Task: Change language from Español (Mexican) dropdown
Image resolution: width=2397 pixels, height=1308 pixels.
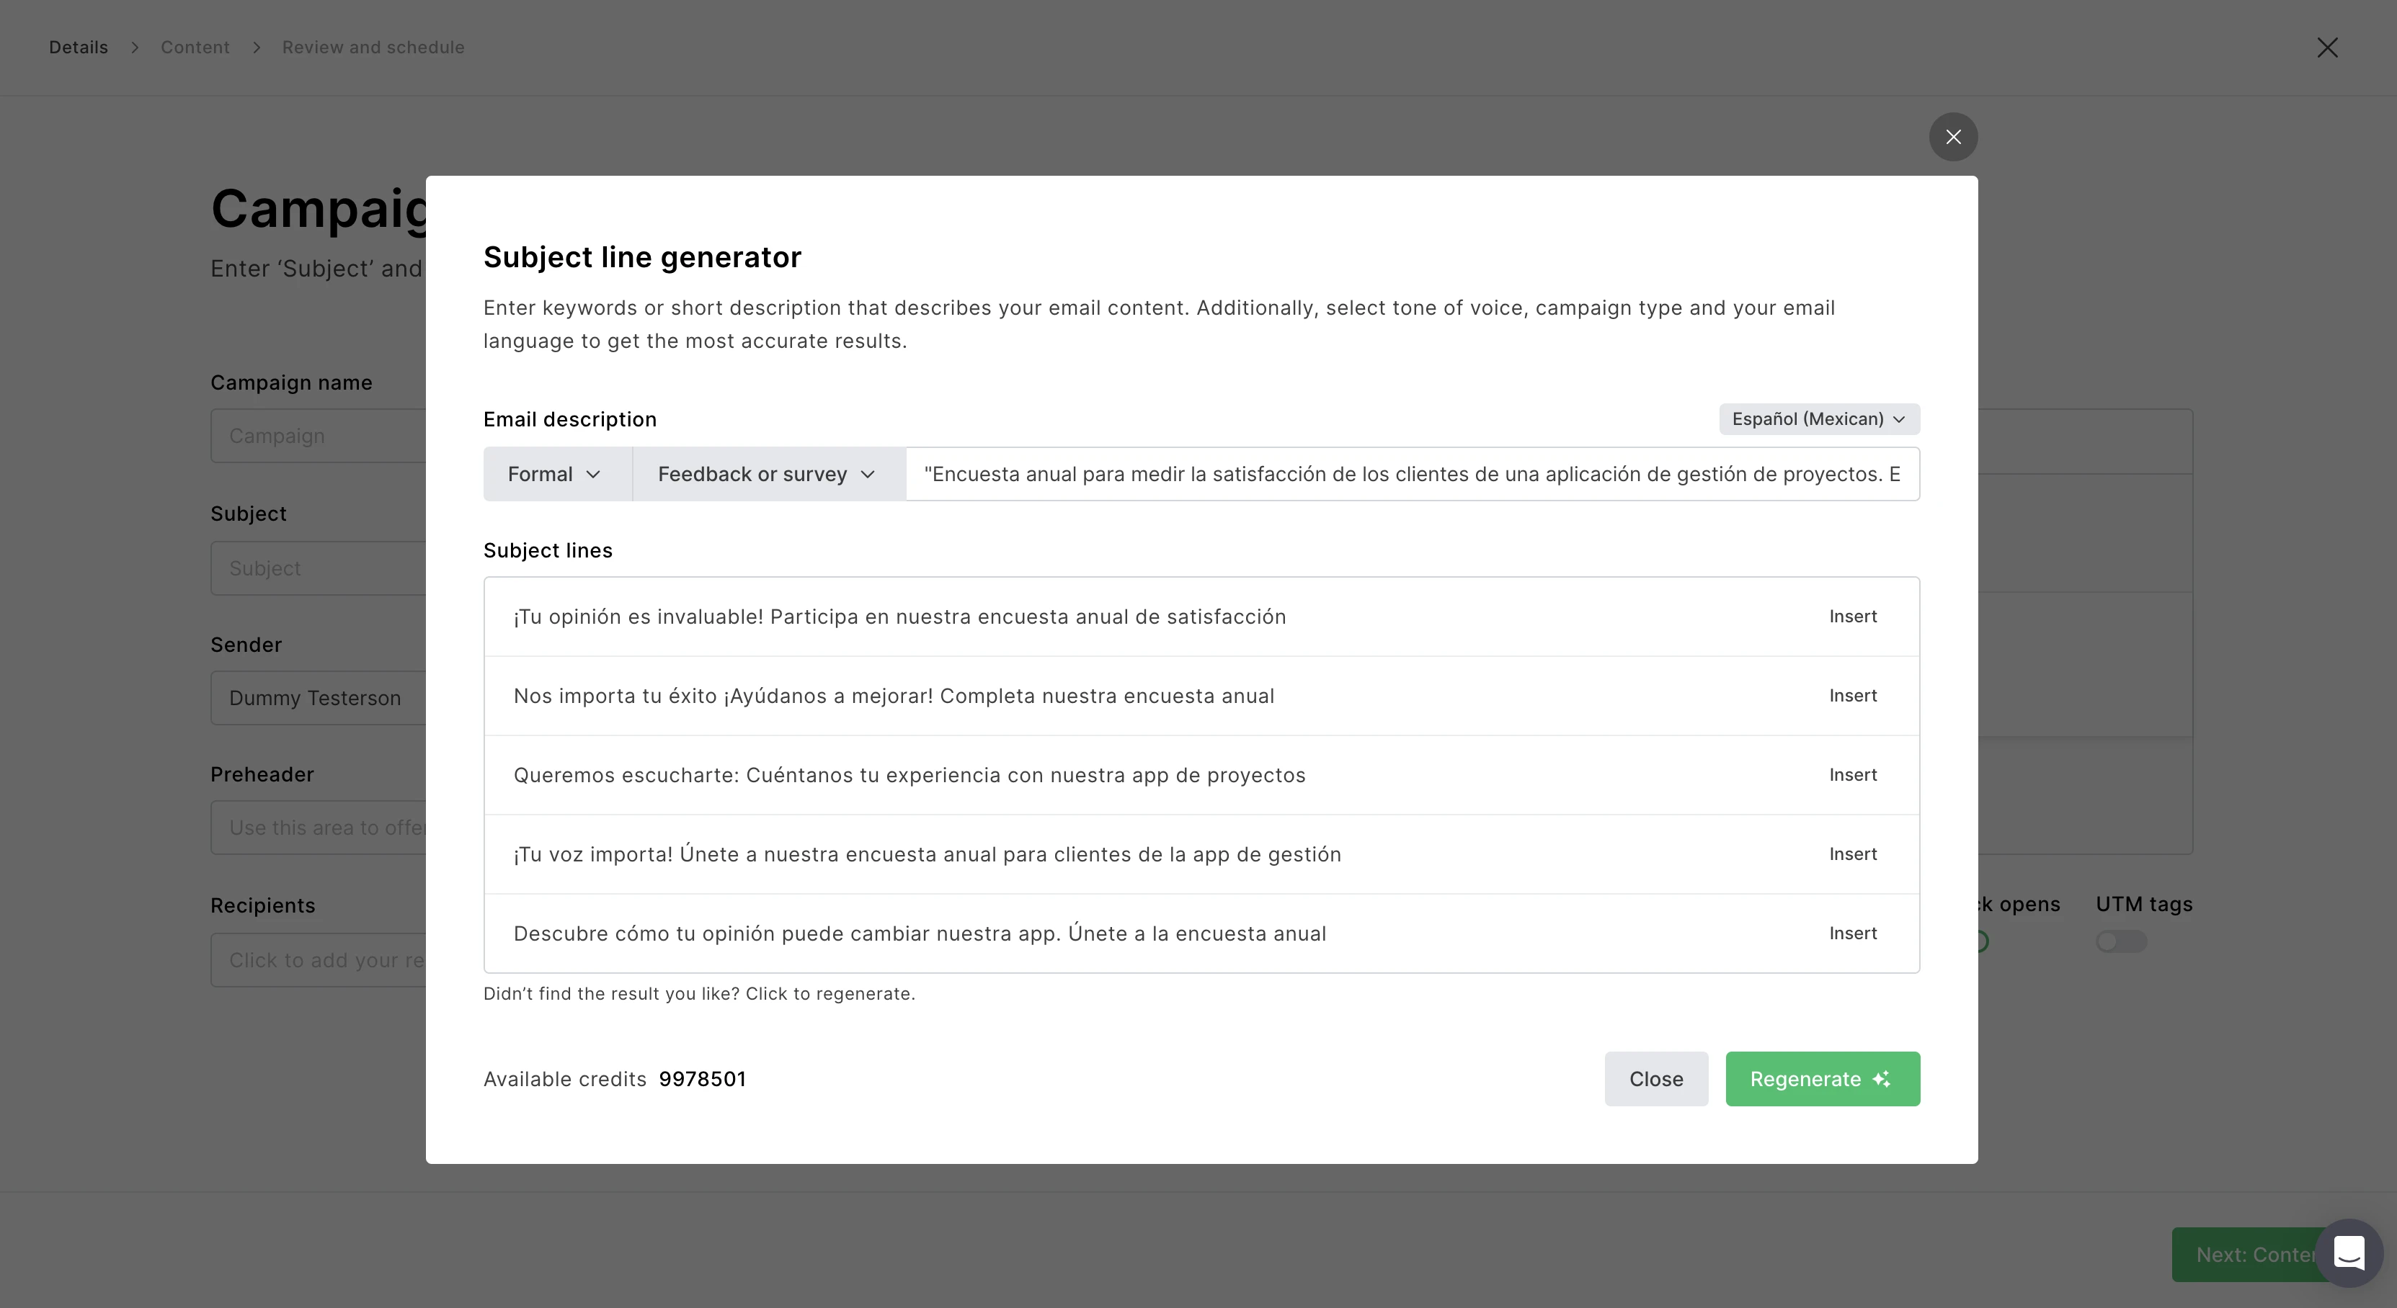Action: tap(1818, 418)
